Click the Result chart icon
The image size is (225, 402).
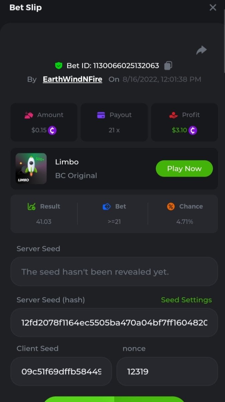coord(31,207)
